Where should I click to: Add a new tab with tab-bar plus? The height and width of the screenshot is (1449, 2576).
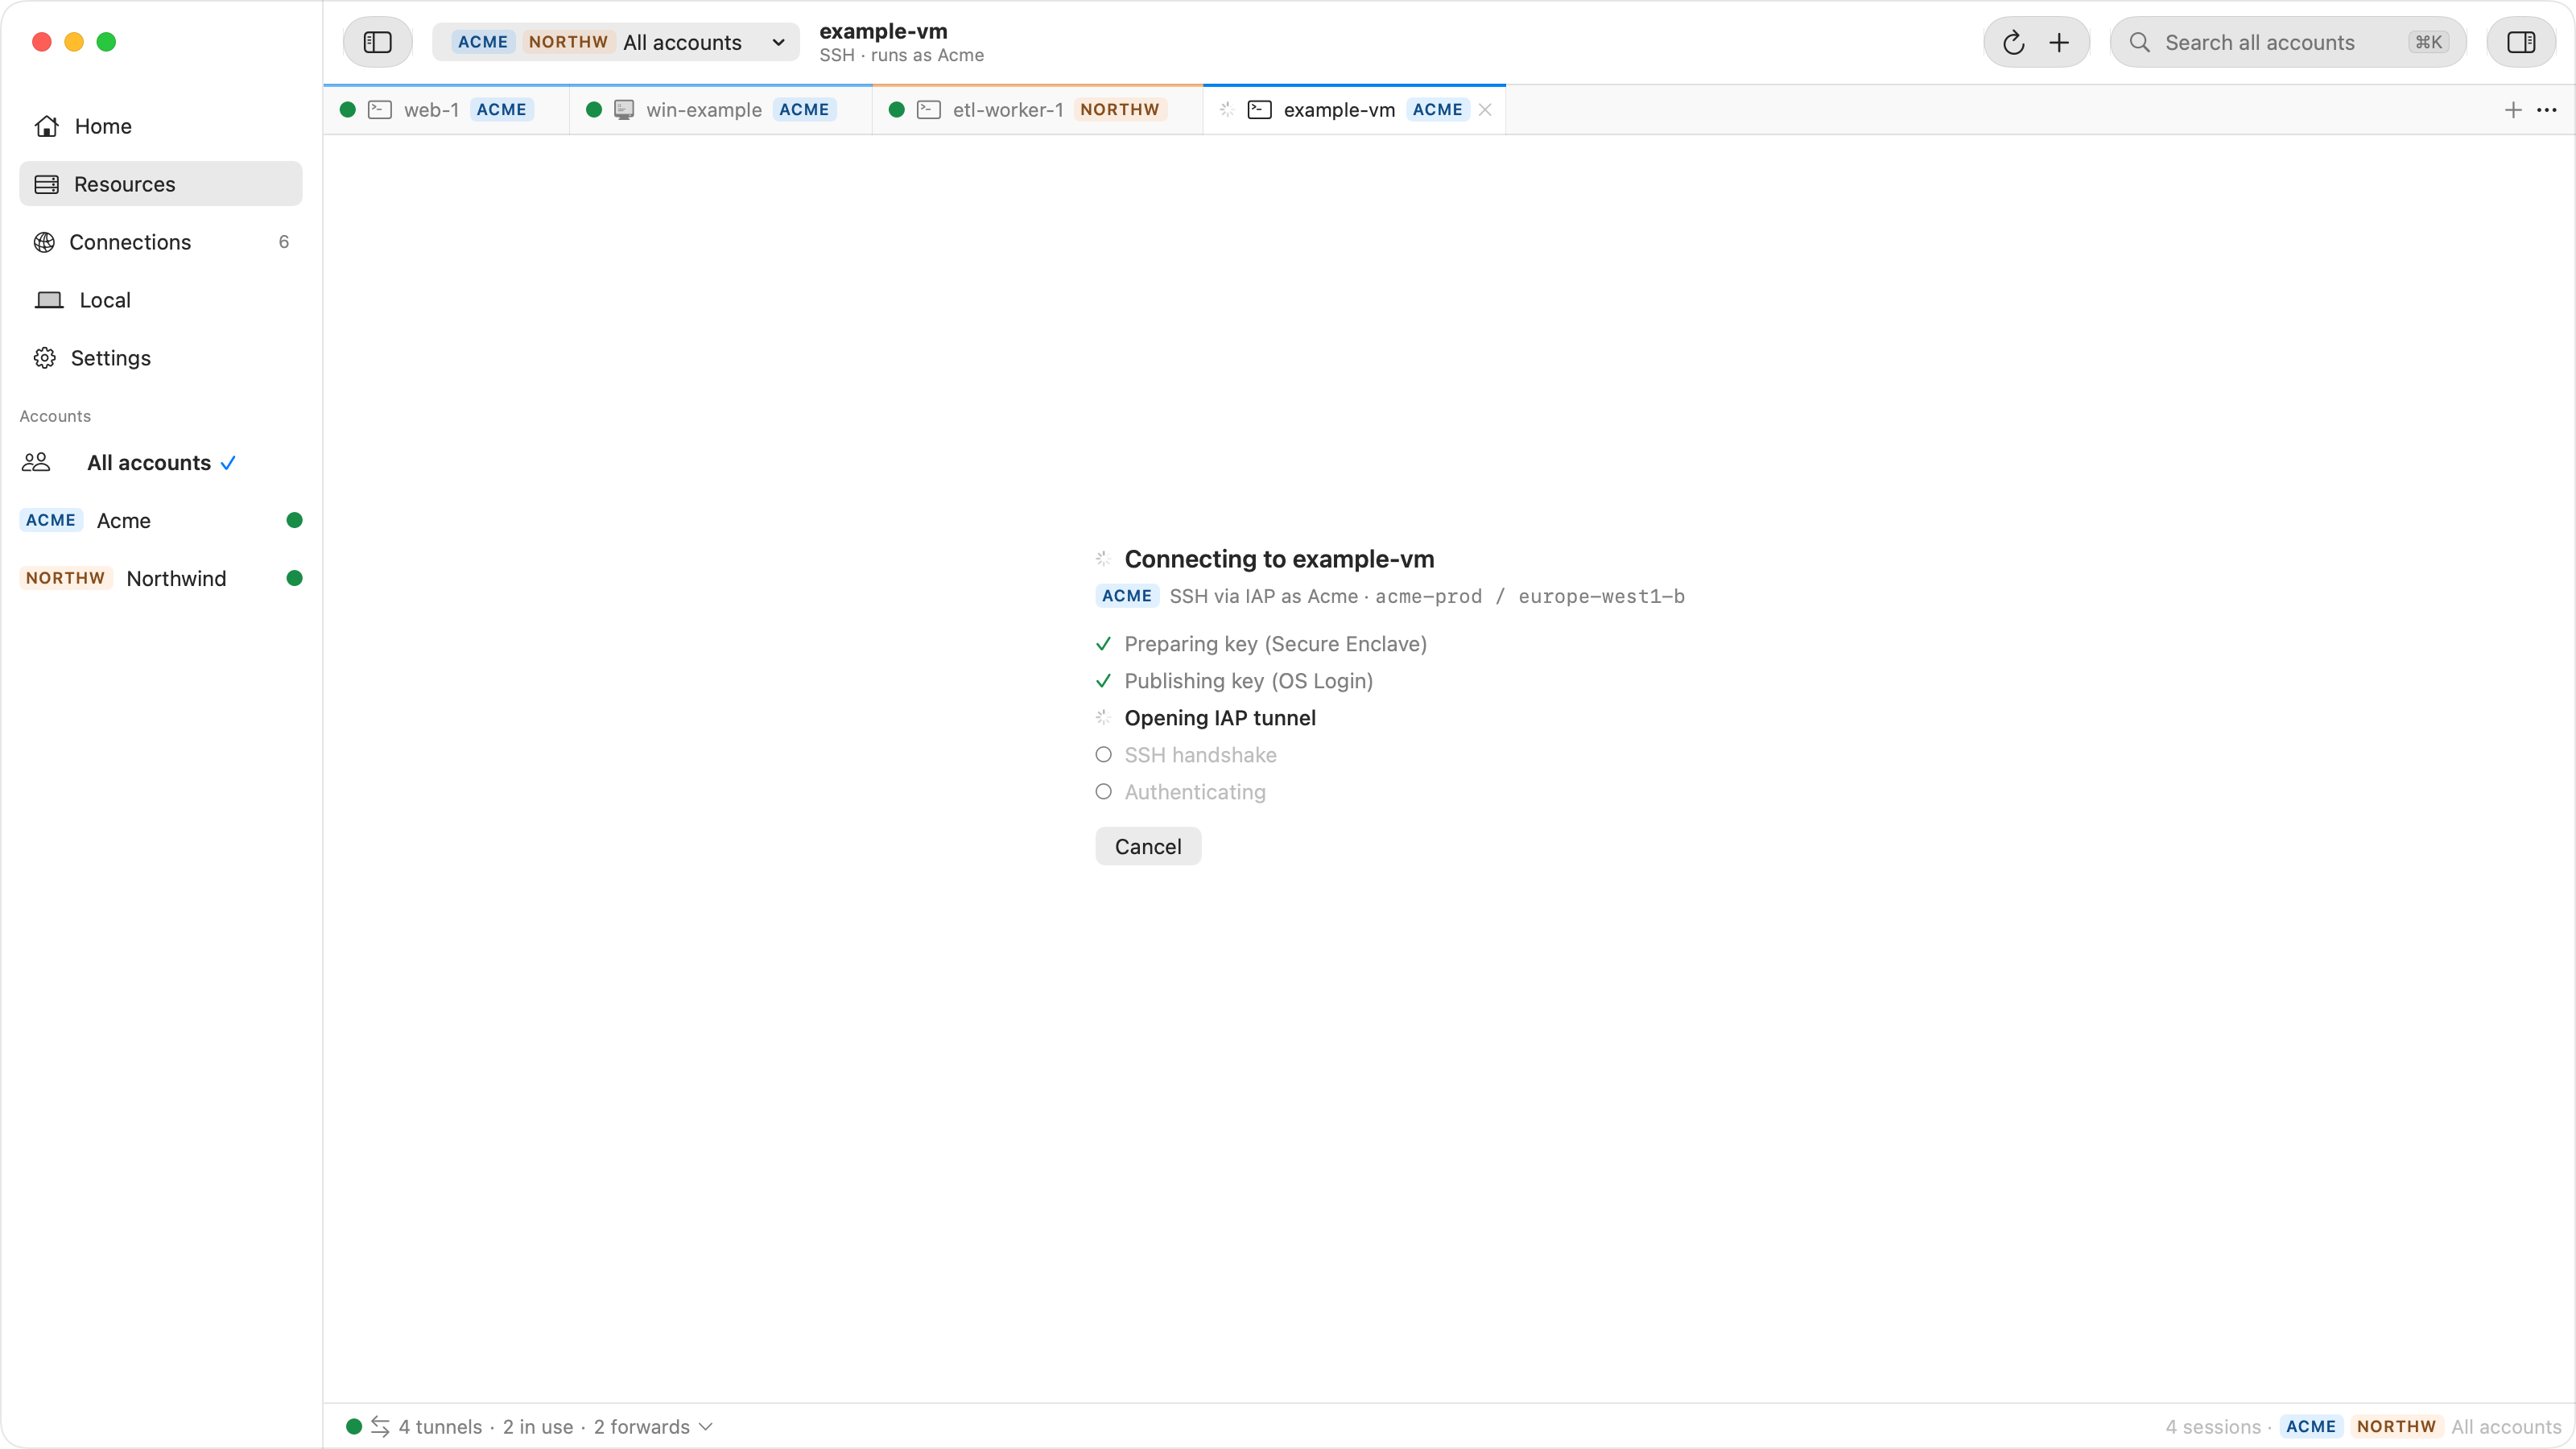point(2513,110)
